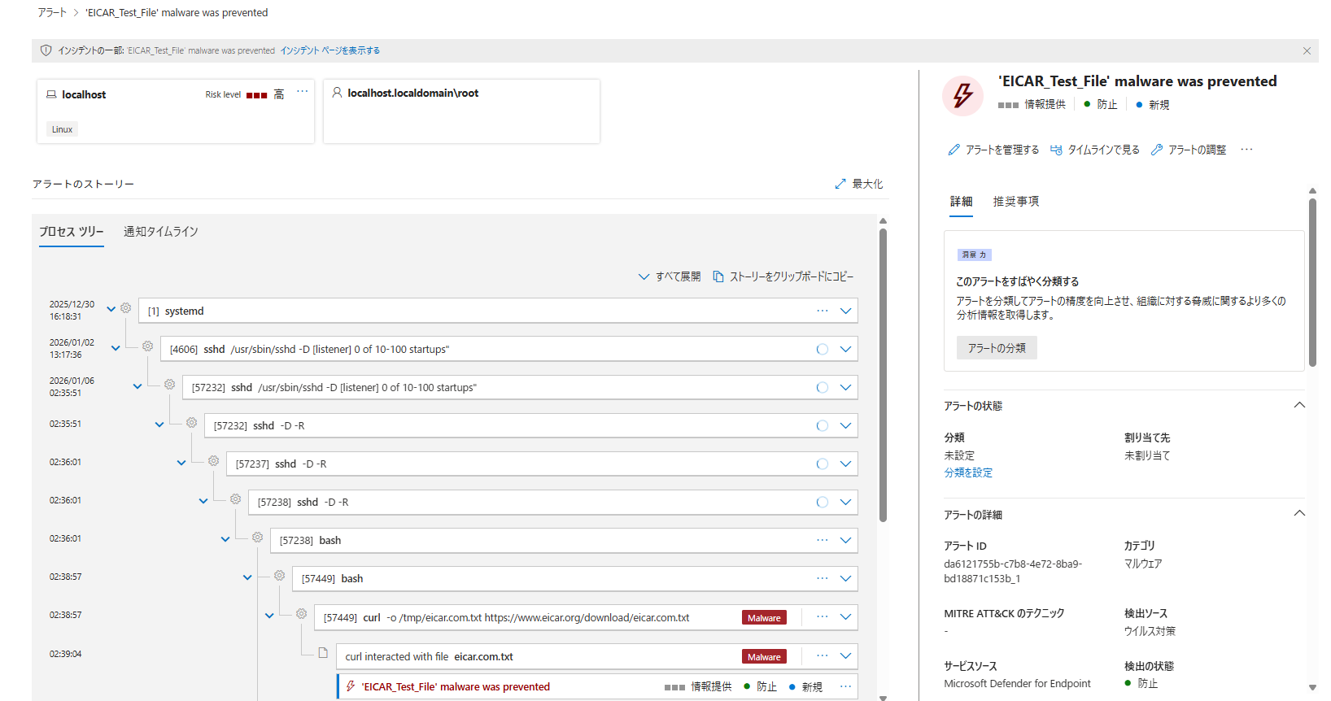
Task: Expand details chevron on curl 57449 row
Action: click(x=845, y=617)
